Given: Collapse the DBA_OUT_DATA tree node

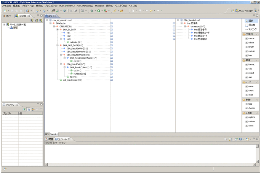Looking at the screenshot, I should coord(58,45).
